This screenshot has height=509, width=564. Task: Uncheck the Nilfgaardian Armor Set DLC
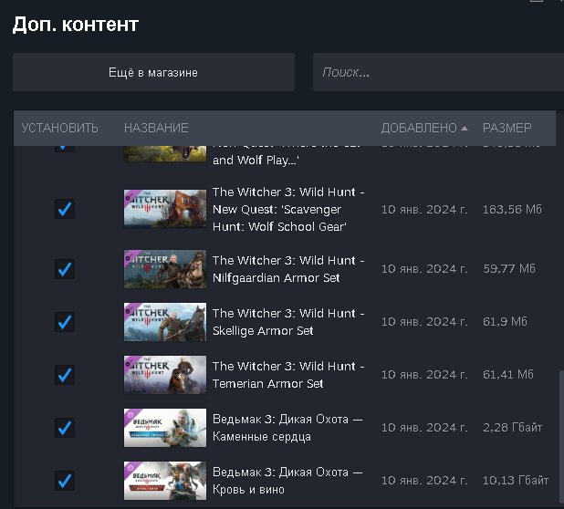tap(65, 269)
